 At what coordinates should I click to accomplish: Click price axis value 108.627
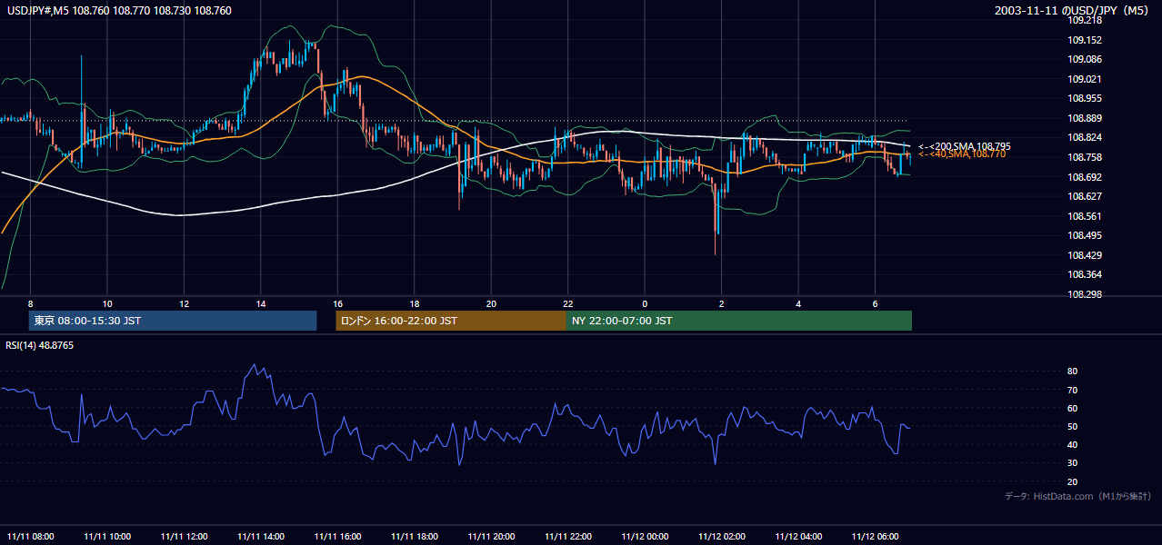point(1085,196)
